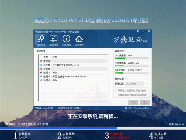Click the CPU使用率 usage bar
Image resolution: width=186 pixels, height=140 pixels.
coord(132,58)
